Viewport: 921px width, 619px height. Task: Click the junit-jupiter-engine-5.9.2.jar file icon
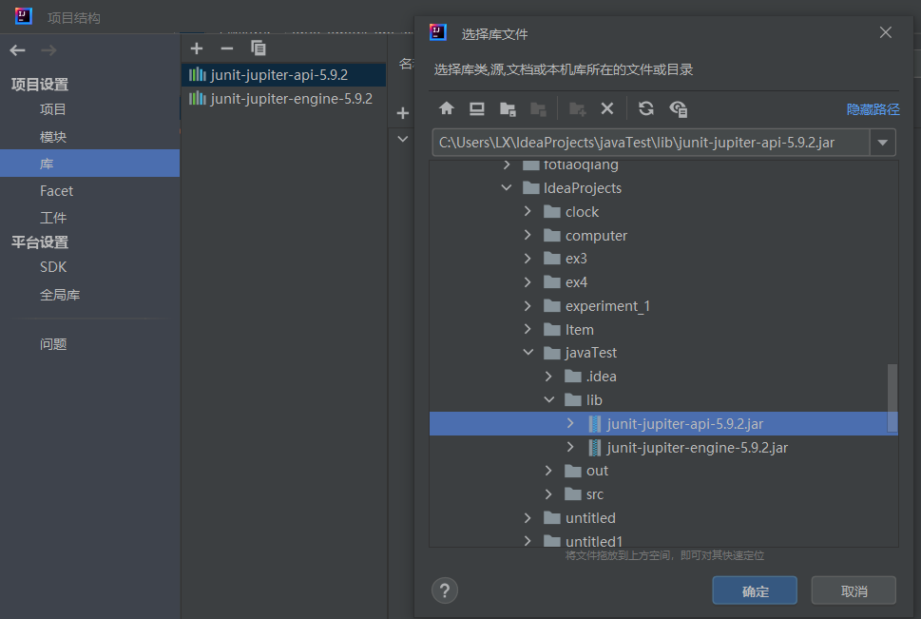pos(594,447)
